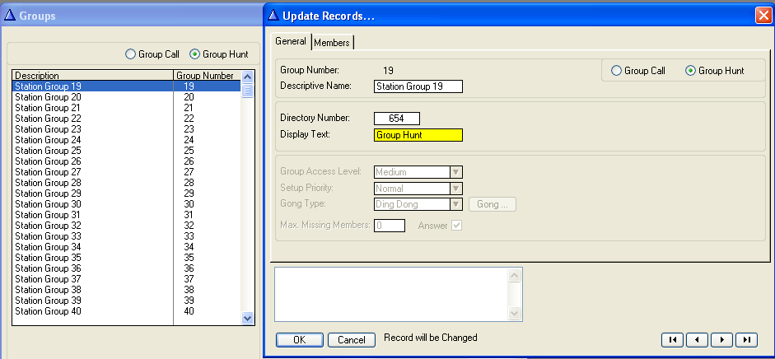
Task: Click the groups list scroll down arrow
Action: coord(248,319)
